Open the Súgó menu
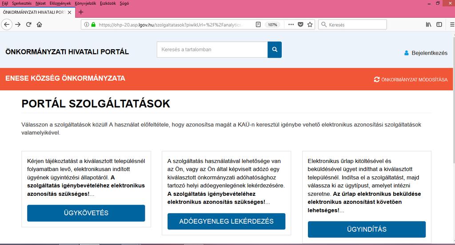455x245 pixels. [x=124, y=4]
